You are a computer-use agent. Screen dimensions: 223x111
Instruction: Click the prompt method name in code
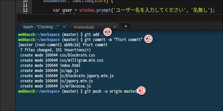pyautogui.click(x=103, y=11)
